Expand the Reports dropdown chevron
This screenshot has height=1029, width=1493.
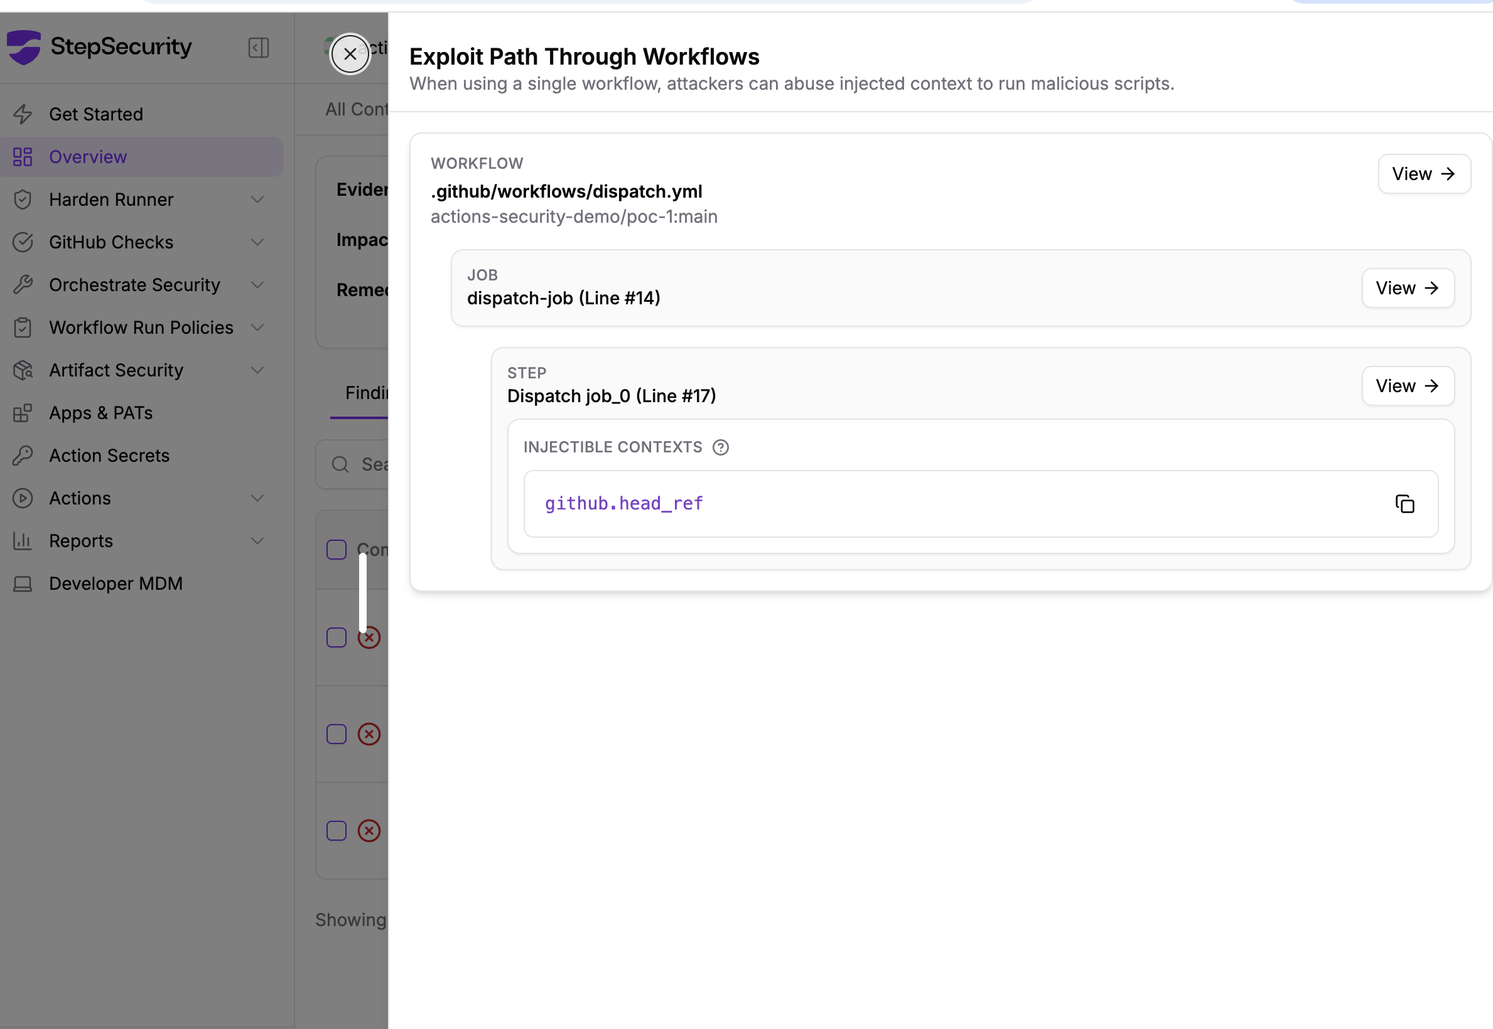tap(257, 541)
